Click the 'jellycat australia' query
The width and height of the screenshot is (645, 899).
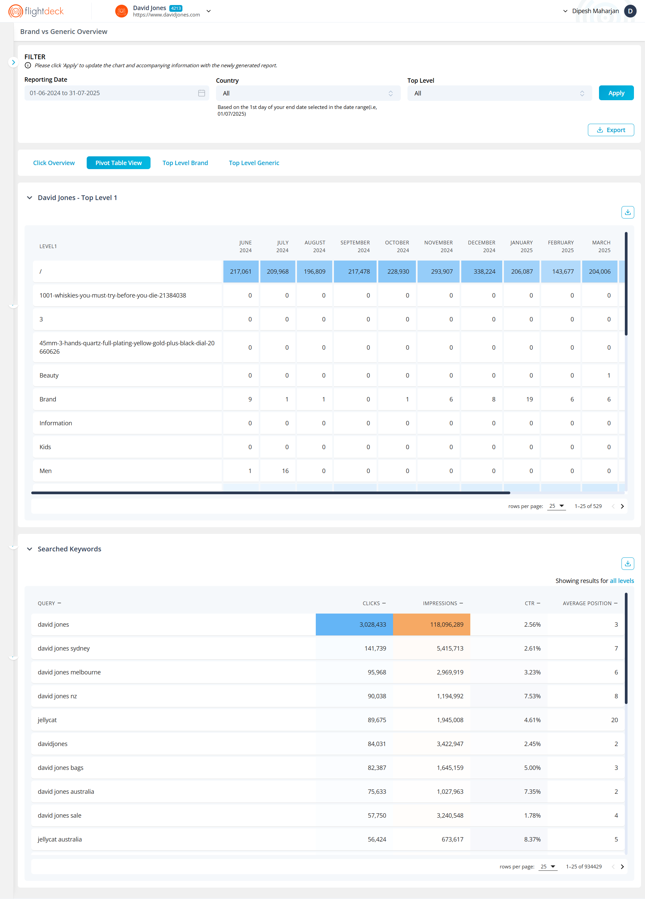click(60, 839)
